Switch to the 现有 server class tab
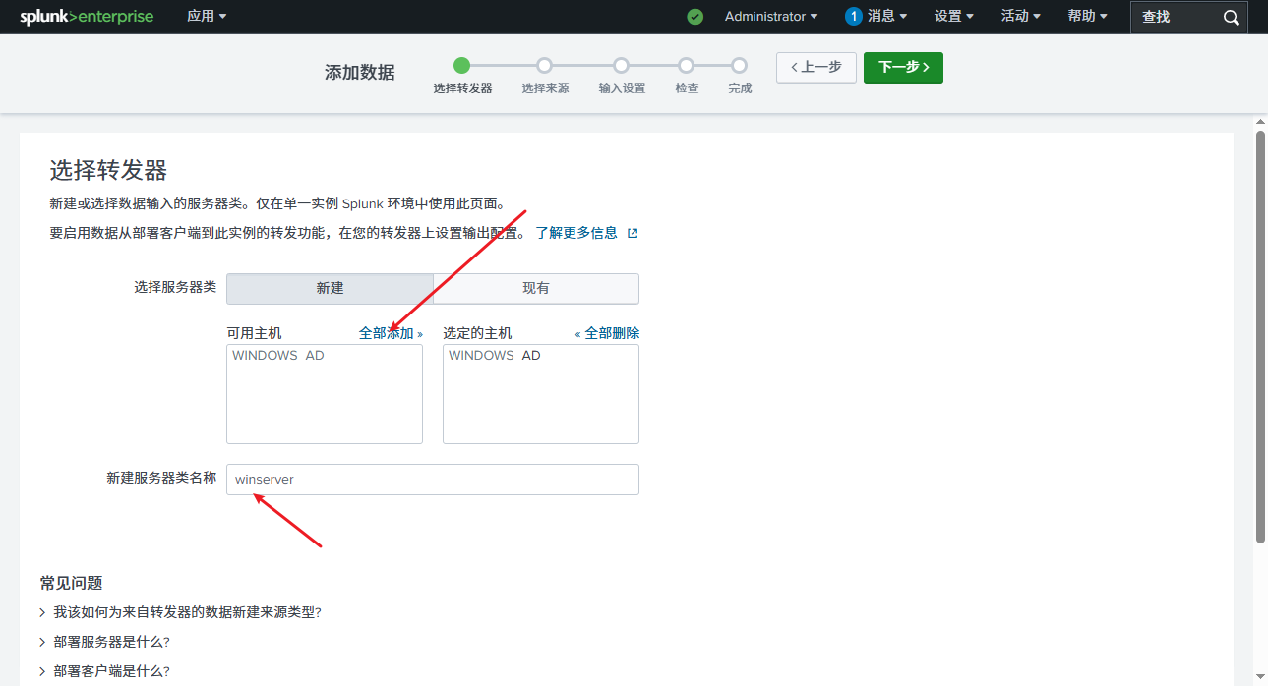The height and width of the screenshot is (686, 1268). pyautogui.click(x=535, y=288)
